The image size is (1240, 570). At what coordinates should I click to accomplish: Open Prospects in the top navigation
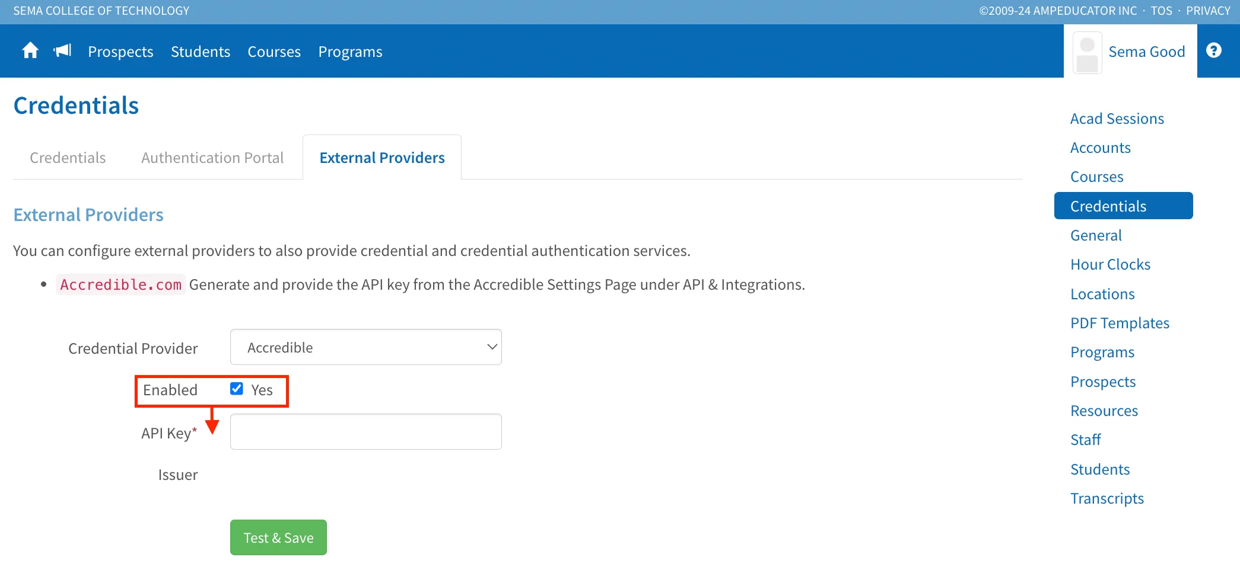click(120, 52)
